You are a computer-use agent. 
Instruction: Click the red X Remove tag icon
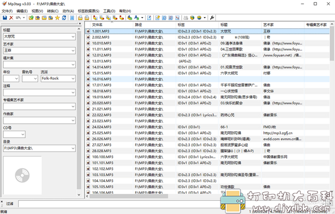click(x=11, y=18)
